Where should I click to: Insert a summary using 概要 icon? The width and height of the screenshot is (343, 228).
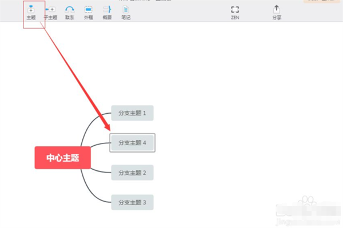107,13
